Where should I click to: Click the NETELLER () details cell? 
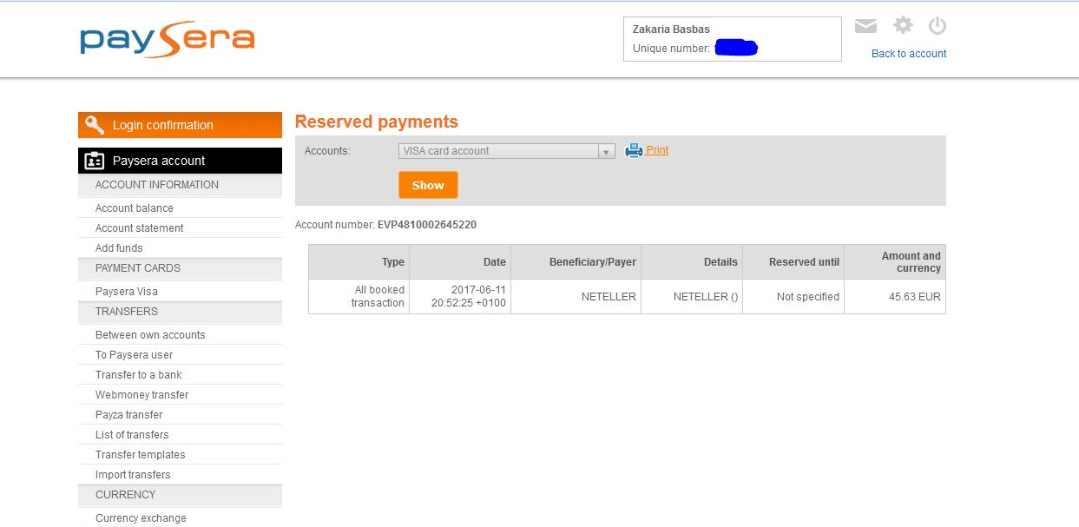[692, 296]
